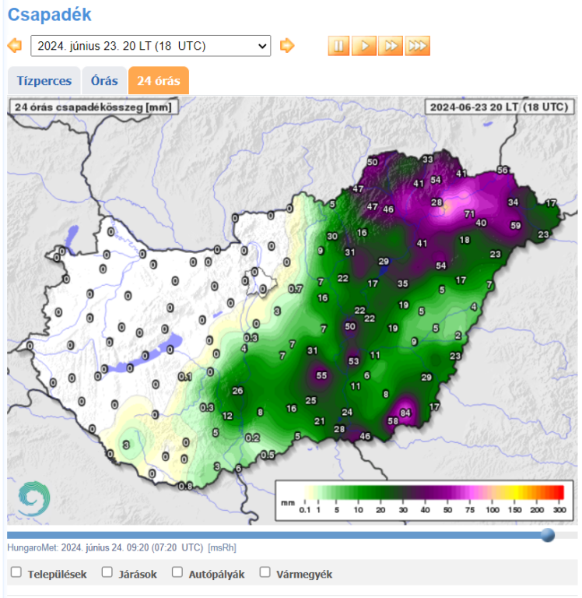This screenshot has height=598, width=582.
Task: Click the HungaroMet swirl logo on the map
Action: (x=34, y=497)
